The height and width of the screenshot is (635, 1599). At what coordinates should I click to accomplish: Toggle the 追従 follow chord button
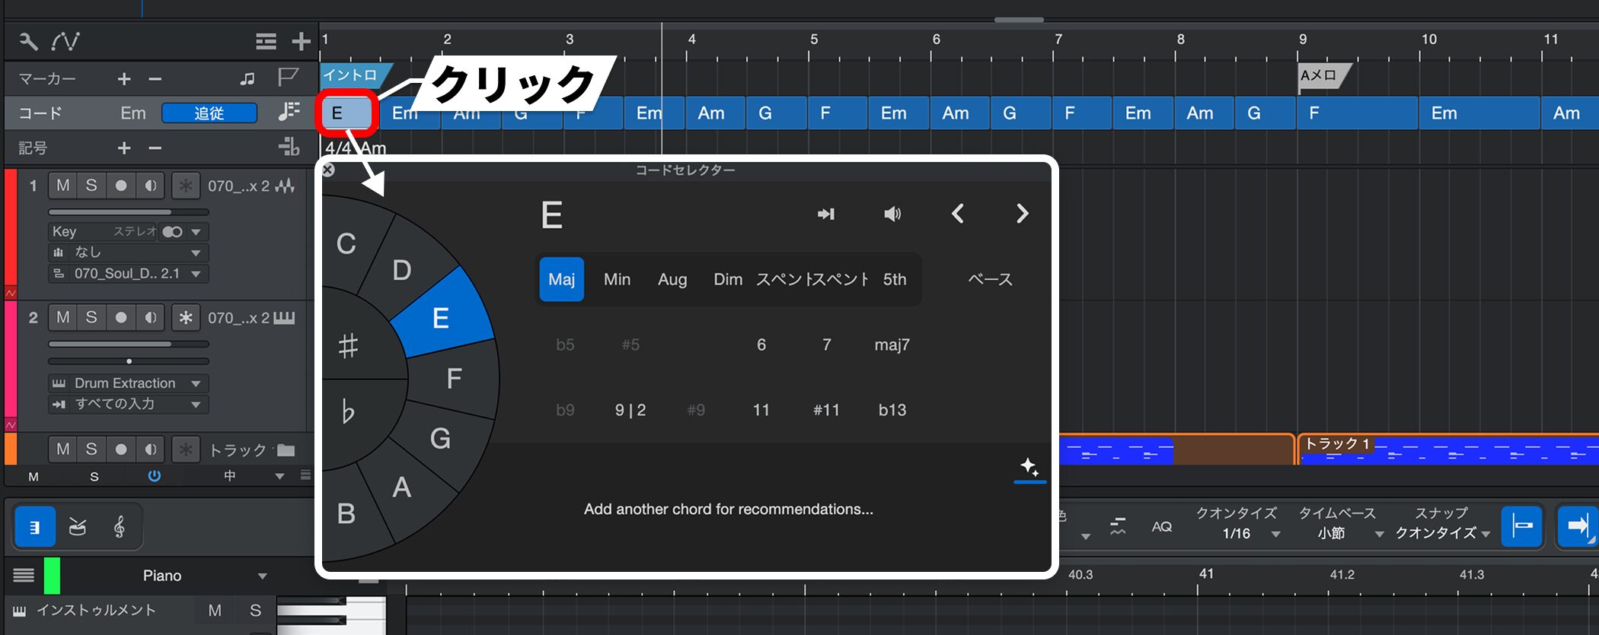[x=209, y=113]
